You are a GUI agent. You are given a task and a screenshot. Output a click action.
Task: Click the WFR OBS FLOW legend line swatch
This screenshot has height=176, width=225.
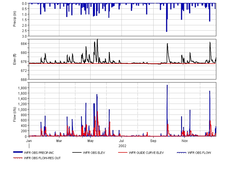click(181, 153)
